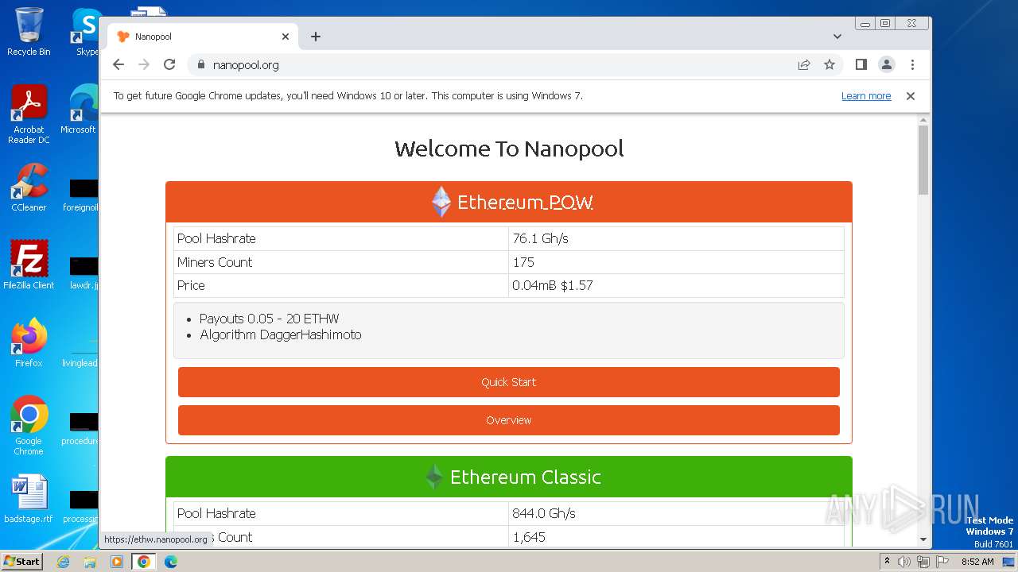Open Skype desktop shortcut
1018x572 pixels.
tap(86, 32)
